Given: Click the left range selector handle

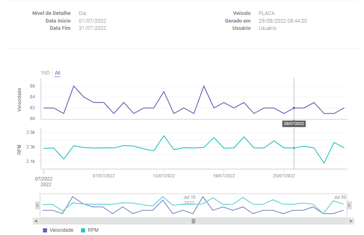Looking at the screenshot, I should (x=37, y=205).
